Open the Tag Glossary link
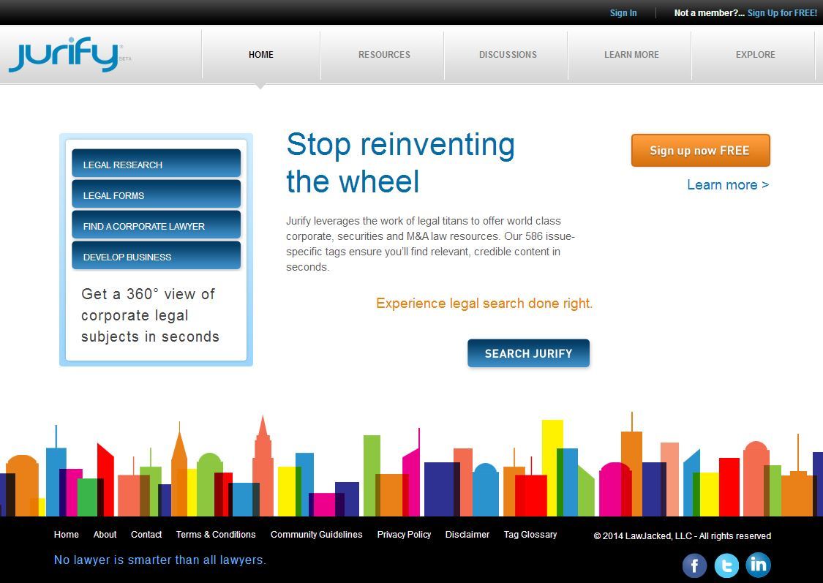The height and width of the screenshot is (583, 823). click(x=530, y=534)
